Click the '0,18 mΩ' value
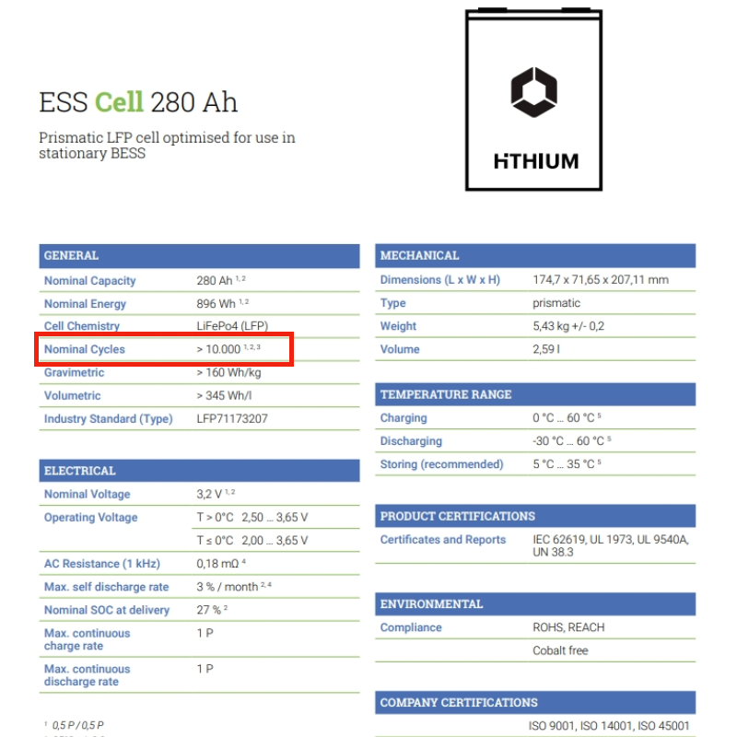This screenshot has width=737, height=737. tap(221, 564)
